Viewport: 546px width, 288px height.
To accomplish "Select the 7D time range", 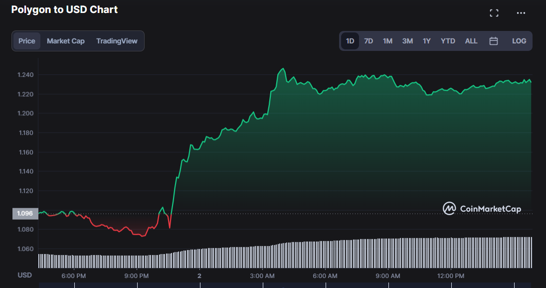I will (x=368, y=41).
